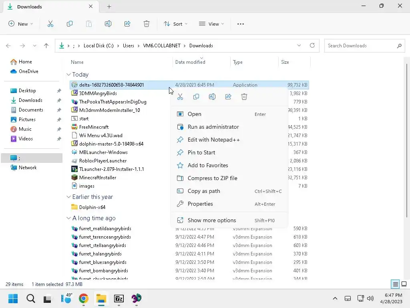Open the Recent locations dropdown arrow
Image resolution: width=410 pixels, height=308 pixels.
pyautogui.click(x=34, y=46)
